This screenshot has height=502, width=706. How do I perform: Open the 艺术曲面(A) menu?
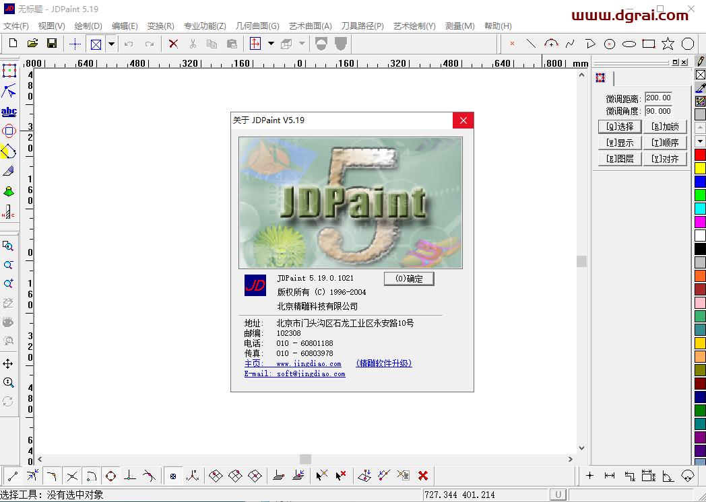(x=310, y=26)
